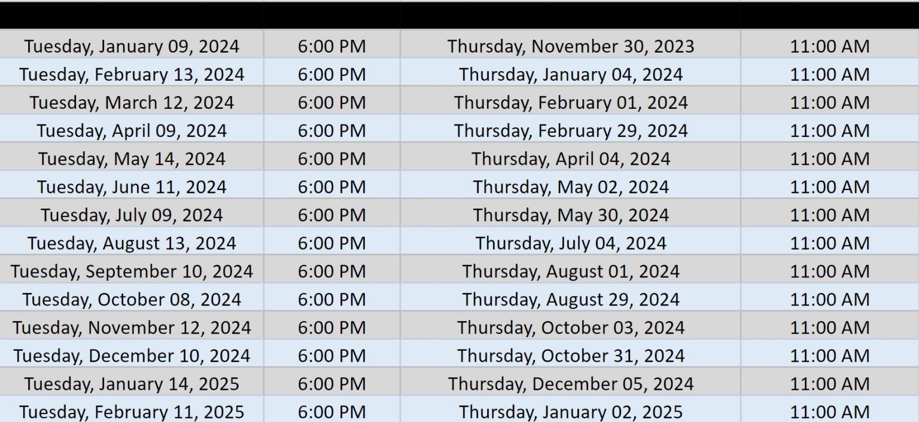The height and width of the screenshot is (422, 919).
Task: Click the Thursday, January 02, 2025 cell
Action: point(570,412)
